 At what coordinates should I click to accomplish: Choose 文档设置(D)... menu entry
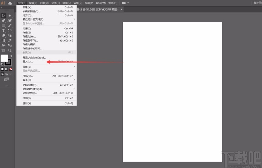[x=47, y=85]
